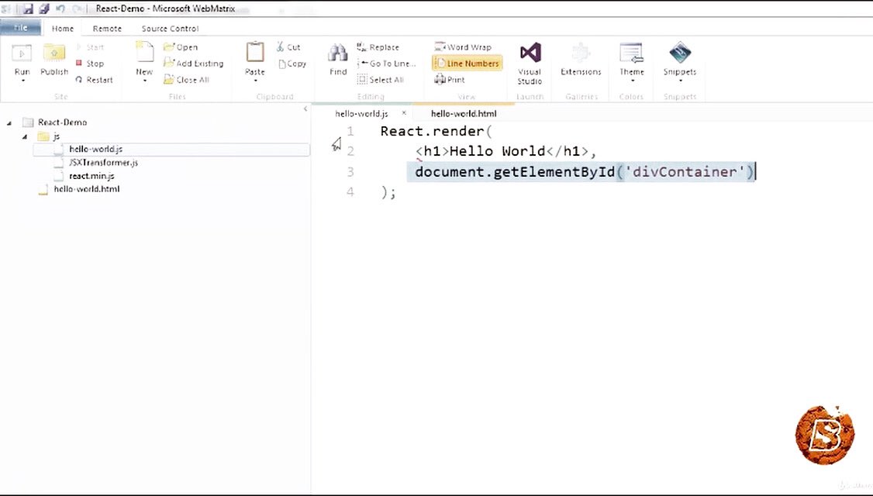Expand the Paste dropdown arrow
Image resolution: width=873 pixels, height=496 pixels.
pos(255,81)
